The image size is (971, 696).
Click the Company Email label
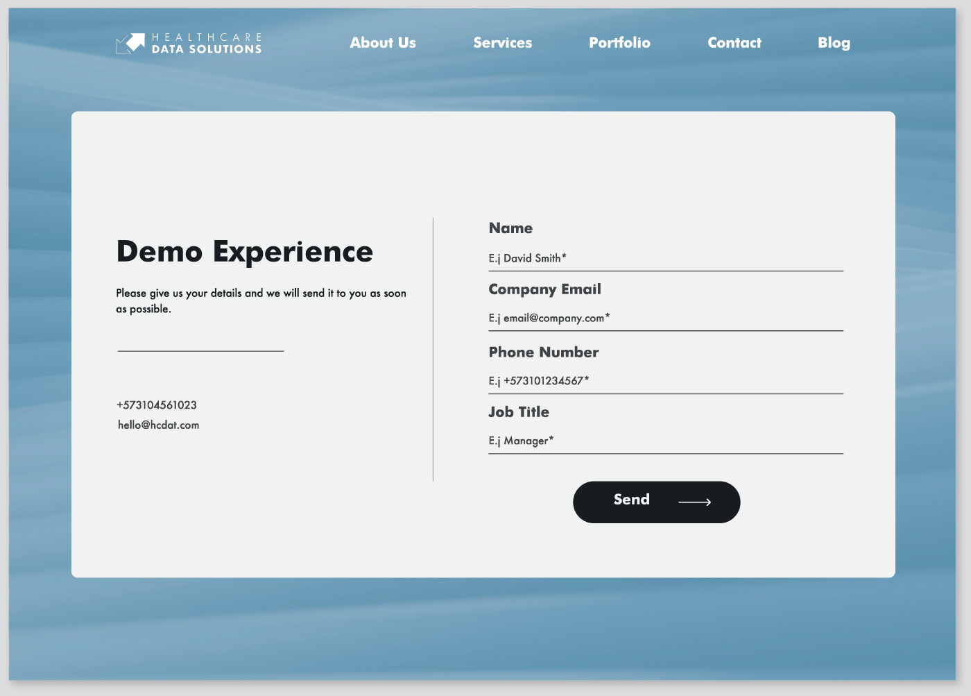pyautogui.click(x=544, y=289)
